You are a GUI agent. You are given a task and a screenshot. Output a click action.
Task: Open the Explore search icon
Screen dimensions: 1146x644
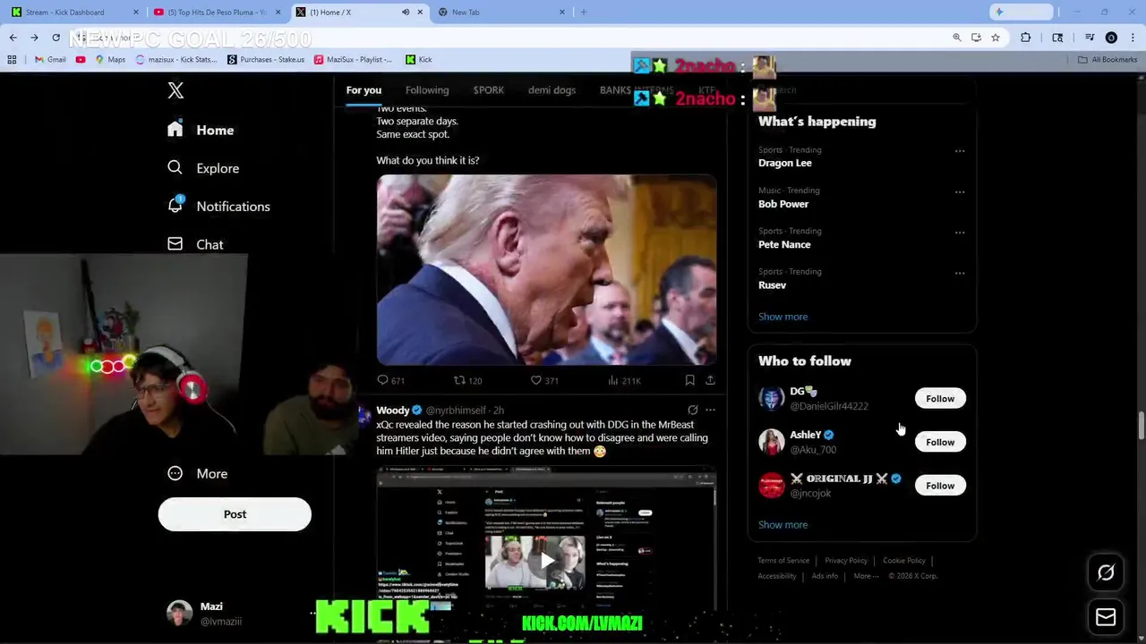[x=175, y=167]
